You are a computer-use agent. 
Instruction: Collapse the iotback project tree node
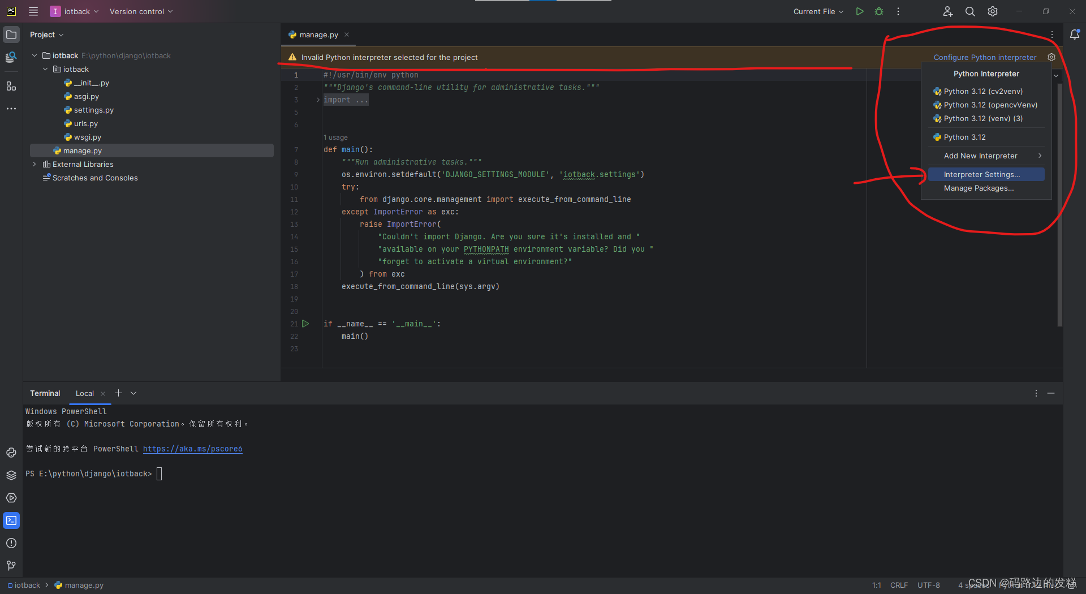[x=34, y=55]
